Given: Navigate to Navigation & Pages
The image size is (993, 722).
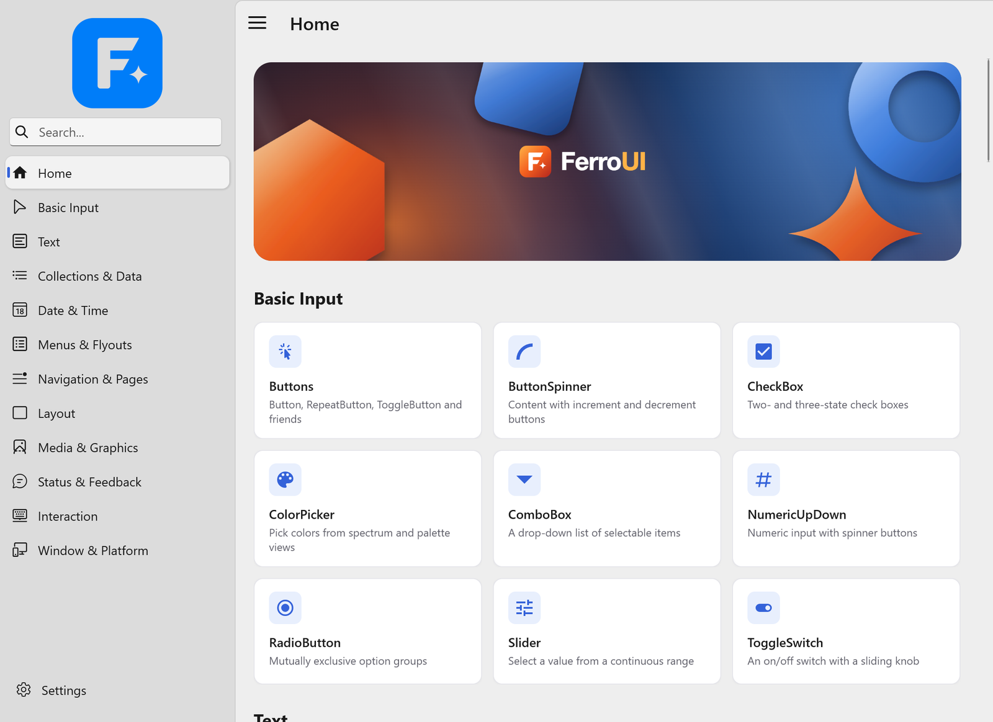Looking at the screenshot, I should click(x=117, y=379).
